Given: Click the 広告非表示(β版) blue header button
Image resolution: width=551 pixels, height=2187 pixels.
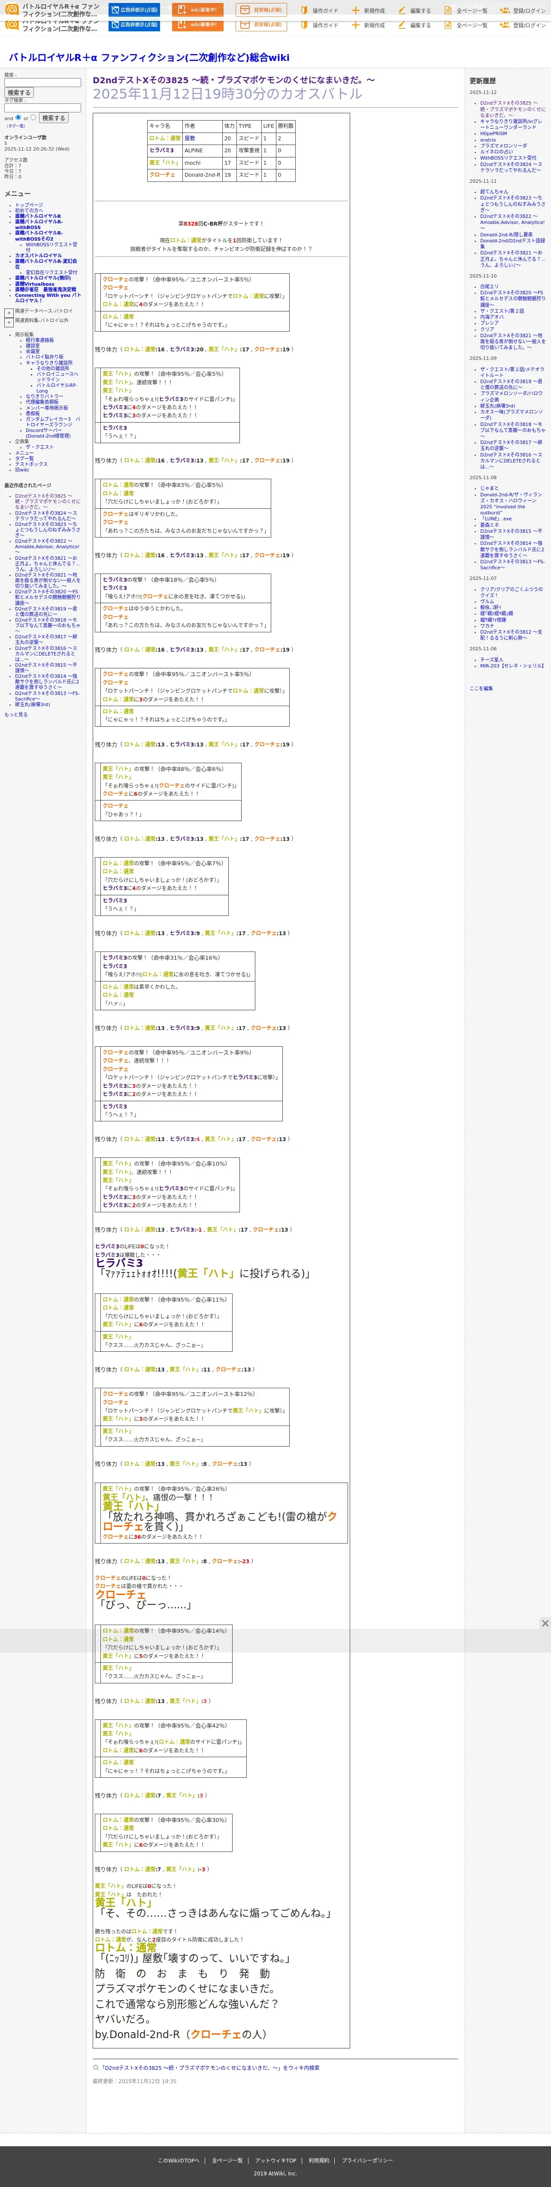Looking at the screenshot, I should [134, 10].
